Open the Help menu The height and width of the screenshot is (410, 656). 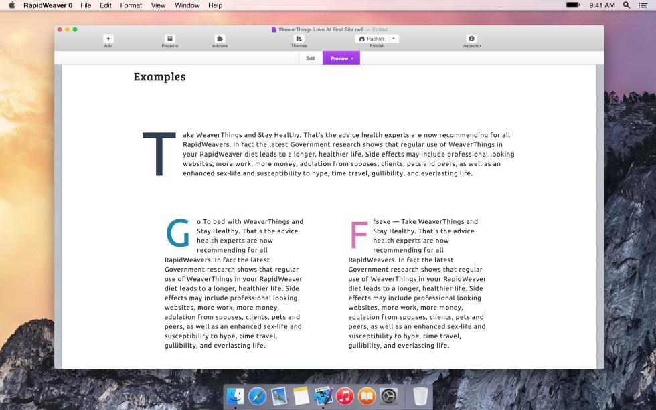point(215,5)
